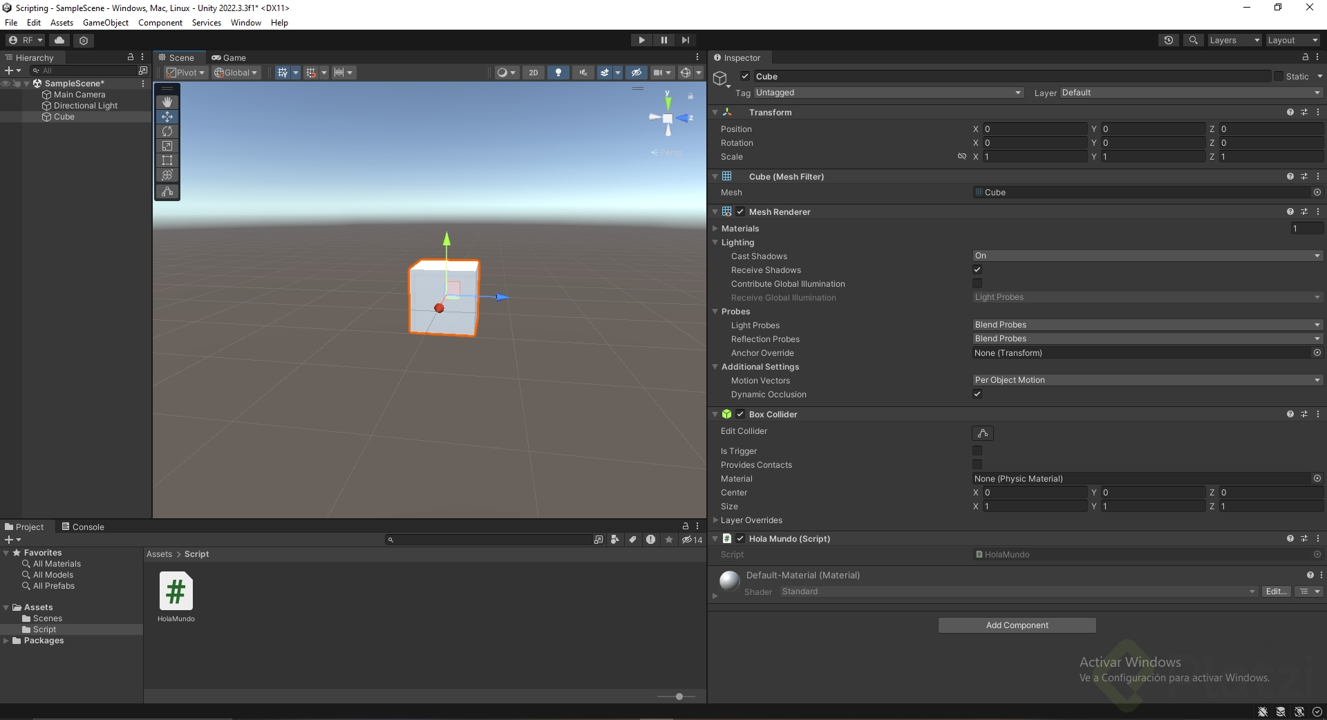Select the Rect tool in scene toolbar
Image resolution: width=1327 pixels, height=720 pixels.
pyautogui.click(x=167, y=160)
